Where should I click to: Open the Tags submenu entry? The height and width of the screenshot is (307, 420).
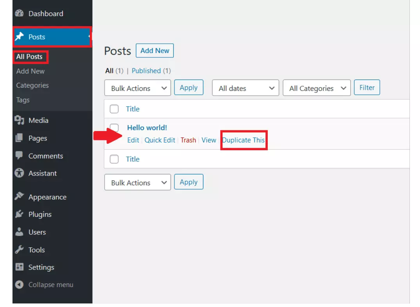(23, 100)
